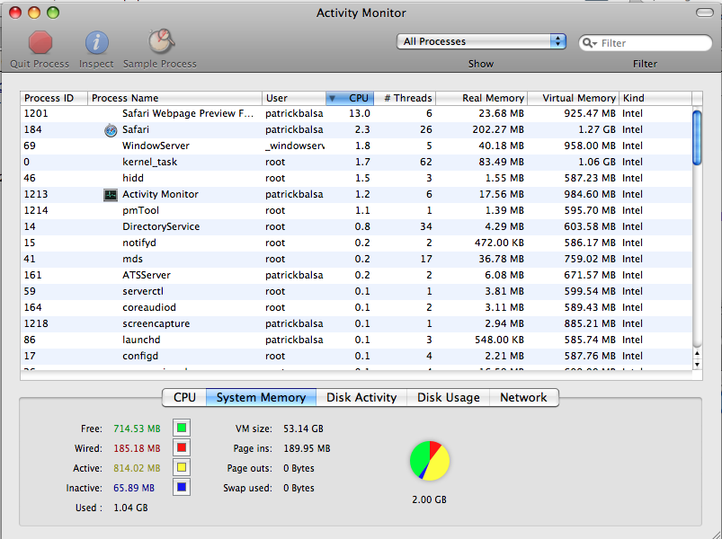Select the DirectoryService process row
Viewport: 722px width, 539px height.
[x=356, y=226]
